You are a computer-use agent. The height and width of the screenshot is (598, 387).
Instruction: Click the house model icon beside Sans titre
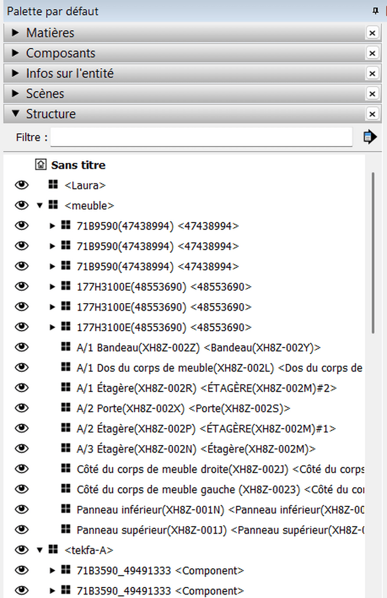coord(40,165)
